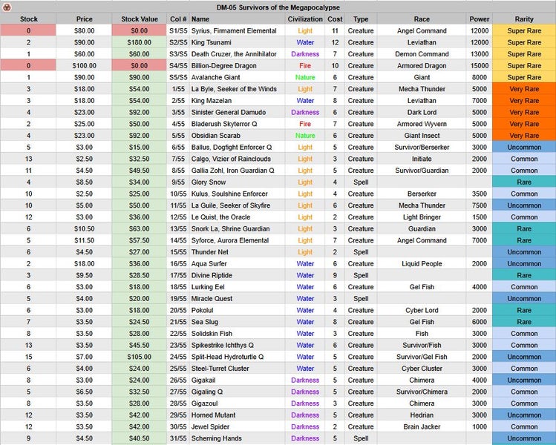
Task: Select the 'Scheming Hands' name cell
Action: [x=238, y=438]
